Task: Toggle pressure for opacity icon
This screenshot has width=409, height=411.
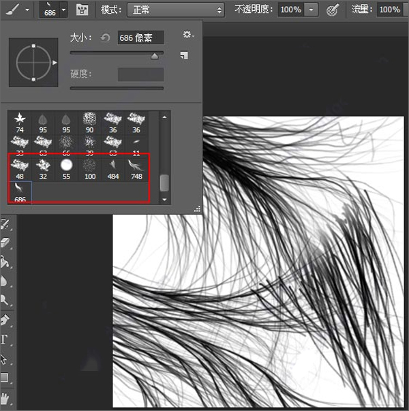Action: point(333,10)
